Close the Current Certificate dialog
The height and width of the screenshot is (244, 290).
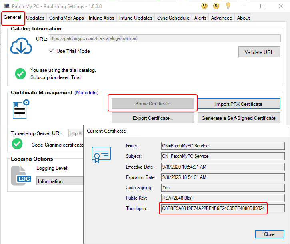270,234
